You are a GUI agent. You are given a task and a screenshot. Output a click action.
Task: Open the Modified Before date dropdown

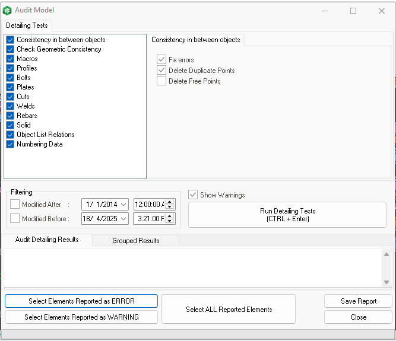click(123, 218)
